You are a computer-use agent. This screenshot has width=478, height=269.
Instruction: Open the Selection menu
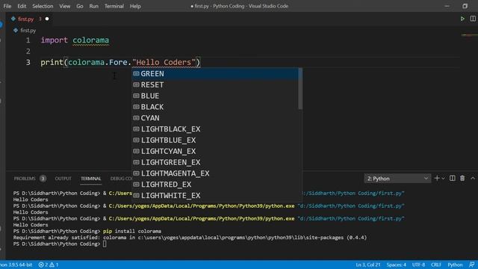[x=43, y=6]
